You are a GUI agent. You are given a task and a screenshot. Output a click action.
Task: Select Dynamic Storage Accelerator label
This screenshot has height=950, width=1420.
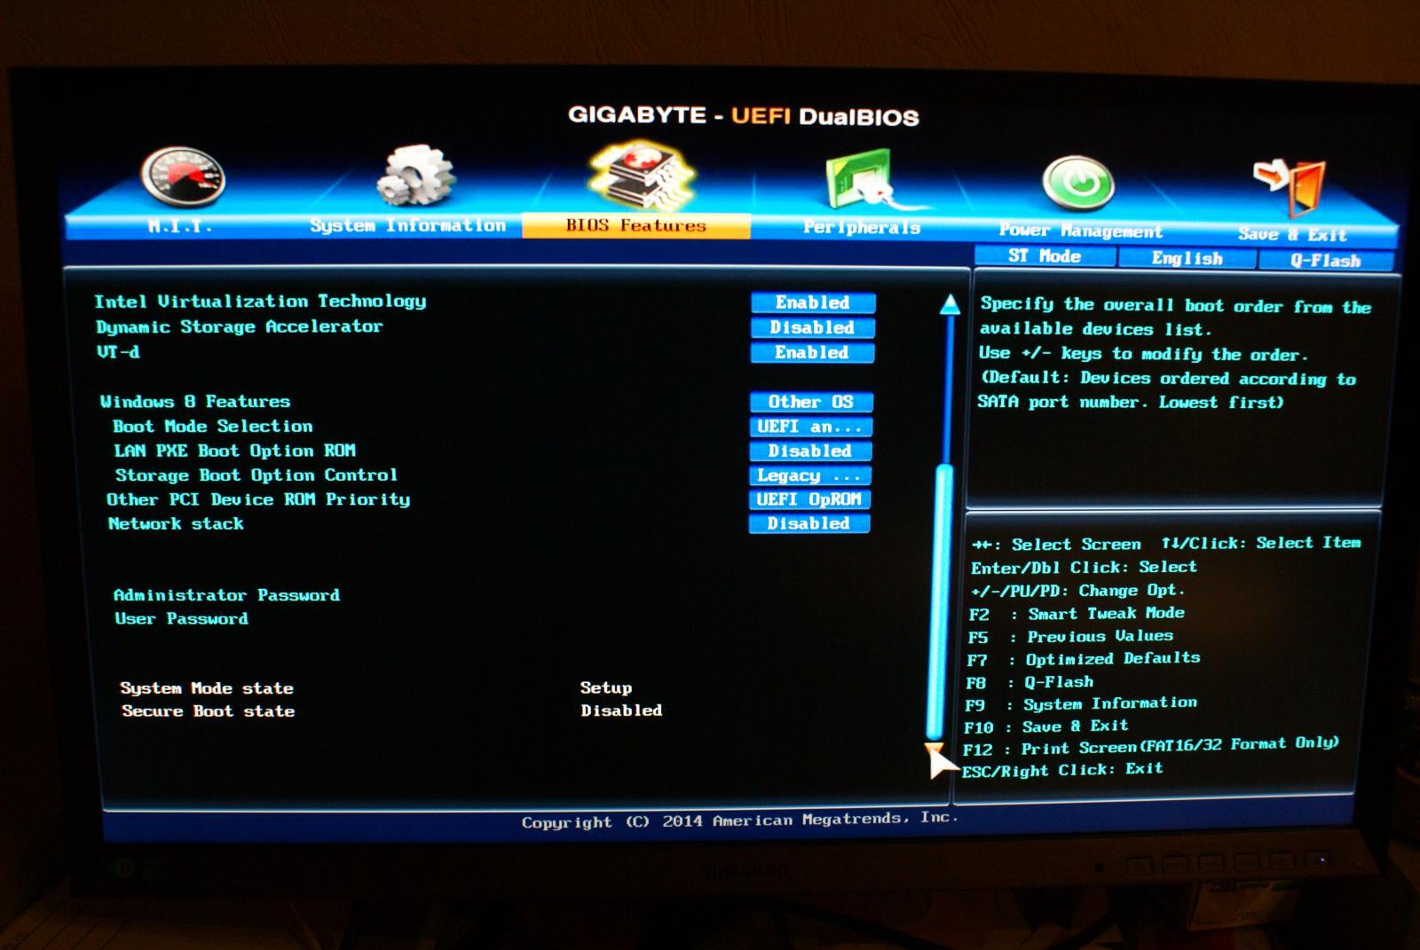pyautogui.click(x=240, y=326)
